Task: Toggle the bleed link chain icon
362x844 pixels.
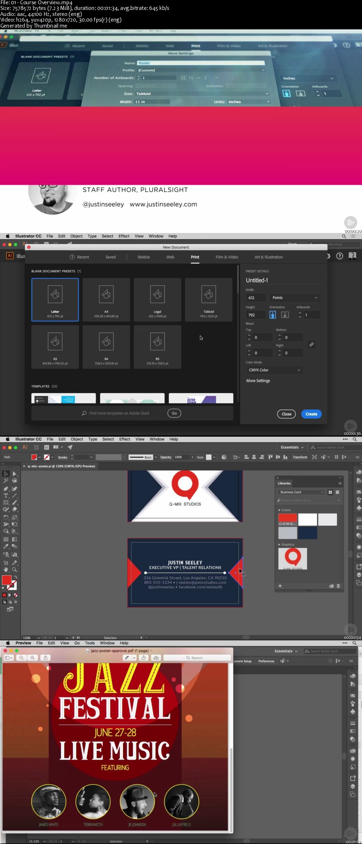Action: (x=311, y=344)
